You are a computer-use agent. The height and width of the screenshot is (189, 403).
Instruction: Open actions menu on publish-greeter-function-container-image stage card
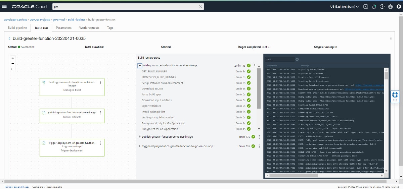pyautogui.click(x=100, y=113)
